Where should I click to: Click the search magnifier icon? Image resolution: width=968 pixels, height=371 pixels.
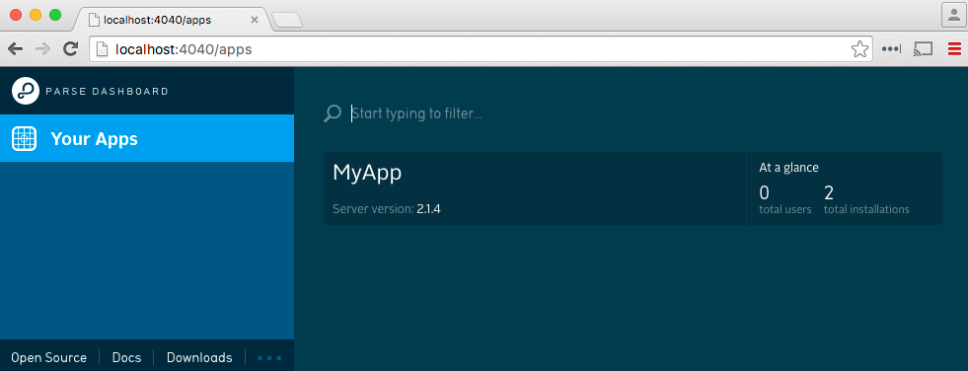point(333,113)
